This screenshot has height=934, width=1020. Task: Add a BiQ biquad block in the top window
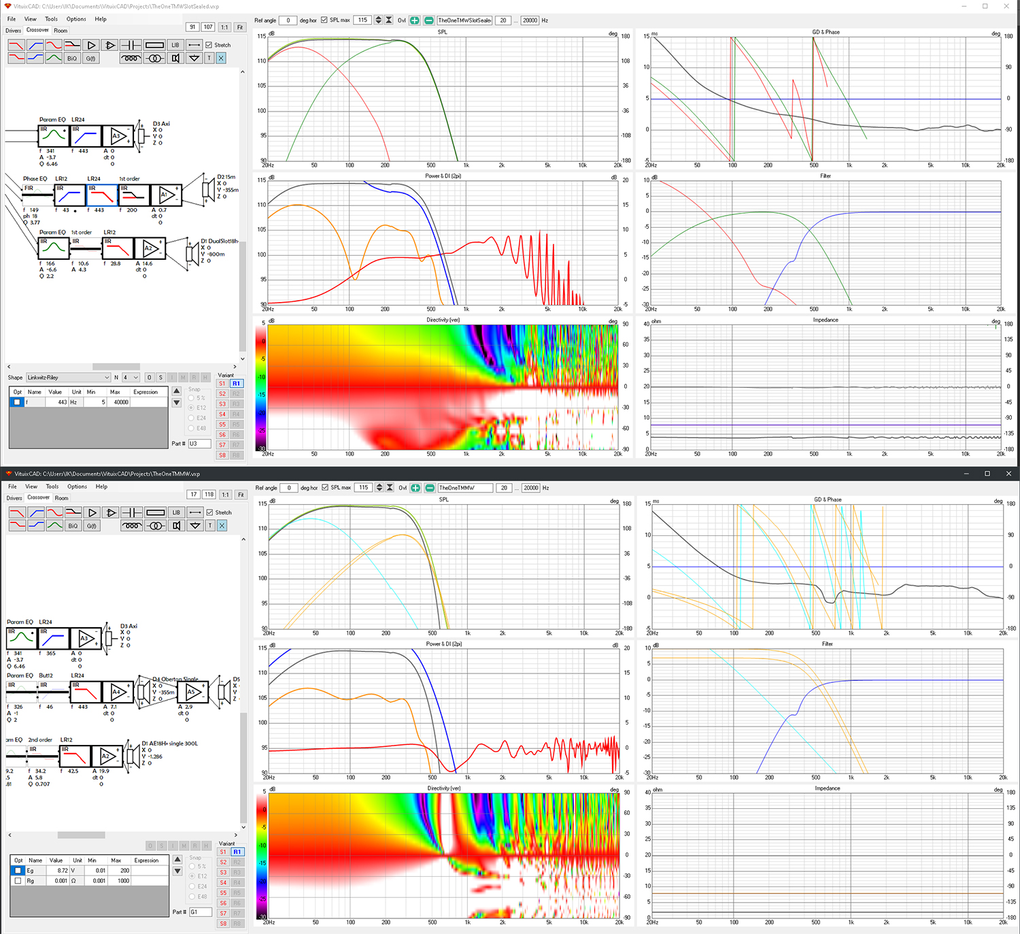click(72, 59)
